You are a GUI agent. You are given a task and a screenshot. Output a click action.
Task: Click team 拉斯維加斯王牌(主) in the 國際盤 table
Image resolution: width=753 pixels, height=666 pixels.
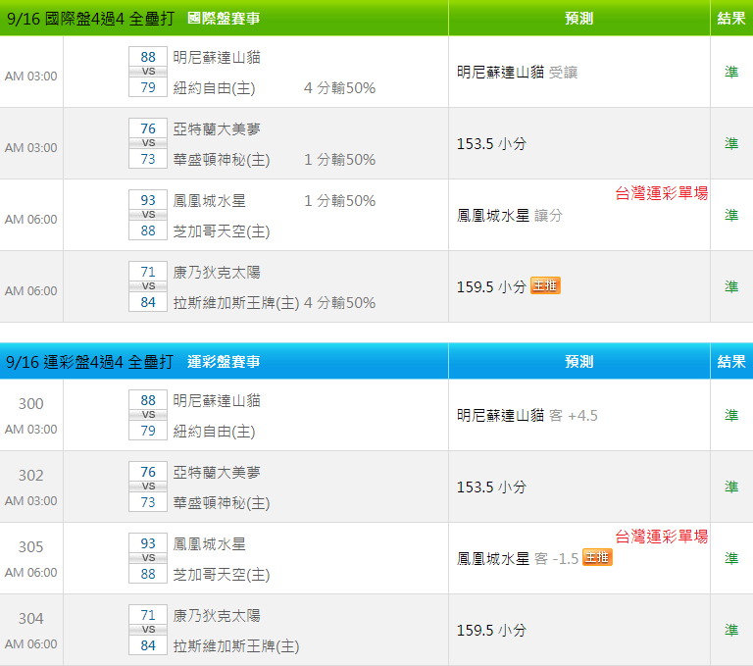(x=236, y=303)
